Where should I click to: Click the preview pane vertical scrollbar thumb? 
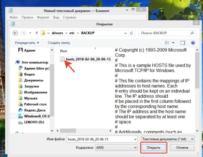coord(197,70)
